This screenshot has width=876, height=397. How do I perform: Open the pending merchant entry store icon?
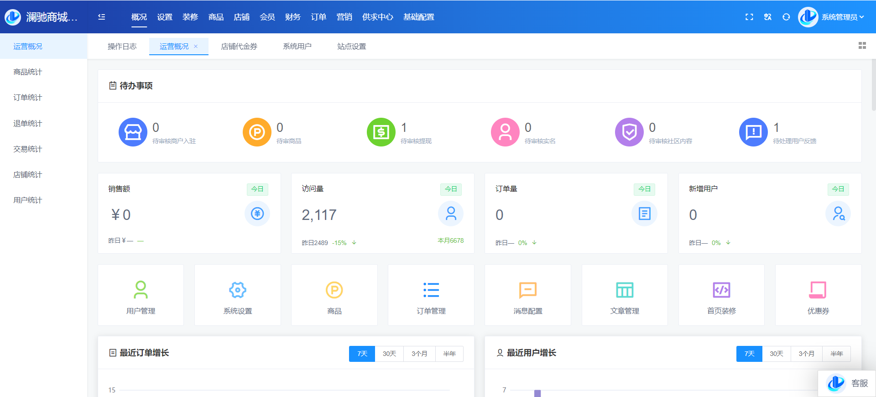133,132
